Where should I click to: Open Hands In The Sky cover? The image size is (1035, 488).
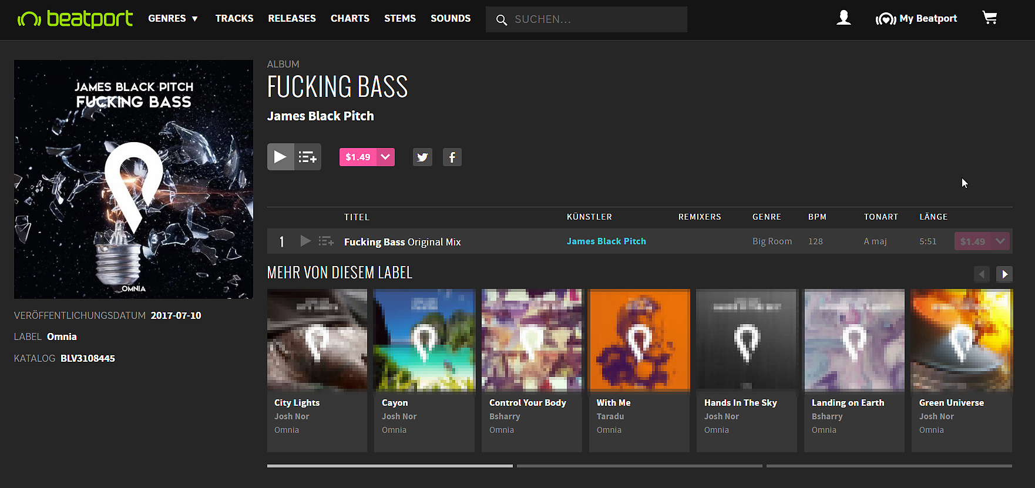(747, 340)
